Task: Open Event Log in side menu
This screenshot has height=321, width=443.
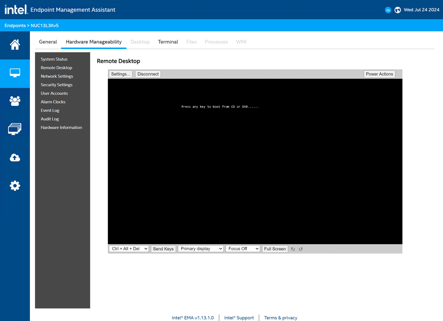Action: tap(50, 110)
